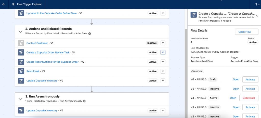Image resolution: width=261 pixels, height=118 pixels.
Task: Click the Active status badge in Flow Details
Action: 253,42
